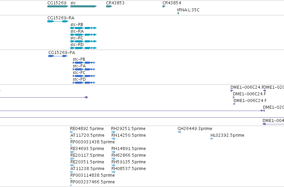
Task: Open transcript CG15269-RA
Action: [x=58, y=21]
